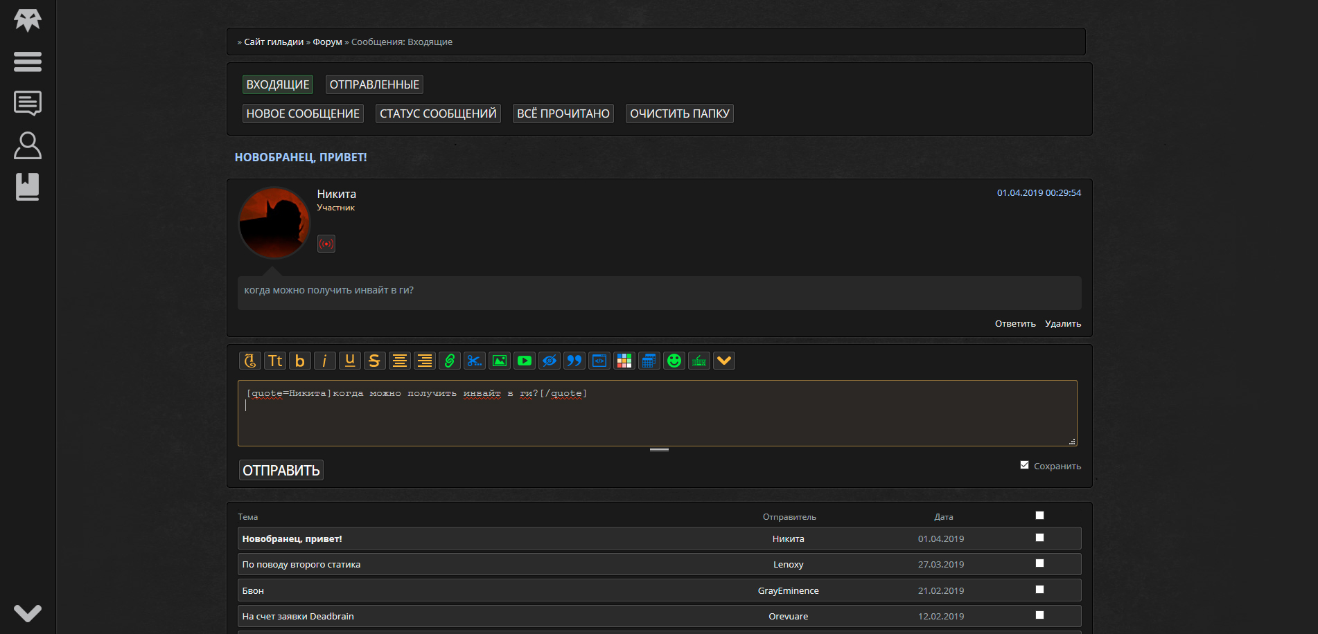Expand sidebar with bottom chevron arrow

click(x=28, y=613)
